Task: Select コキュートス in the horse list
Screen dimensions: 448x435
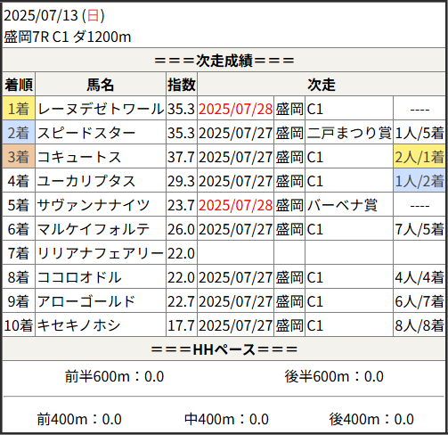Action: (x=79, y=157)
